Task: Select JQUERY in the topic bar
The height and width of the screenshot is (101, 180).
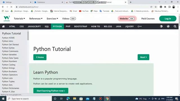Action: (129, 26)
